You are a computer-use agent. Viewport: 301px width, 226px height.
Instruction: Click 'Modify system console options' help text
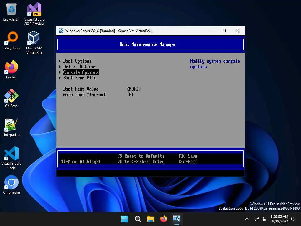[215, 64]
